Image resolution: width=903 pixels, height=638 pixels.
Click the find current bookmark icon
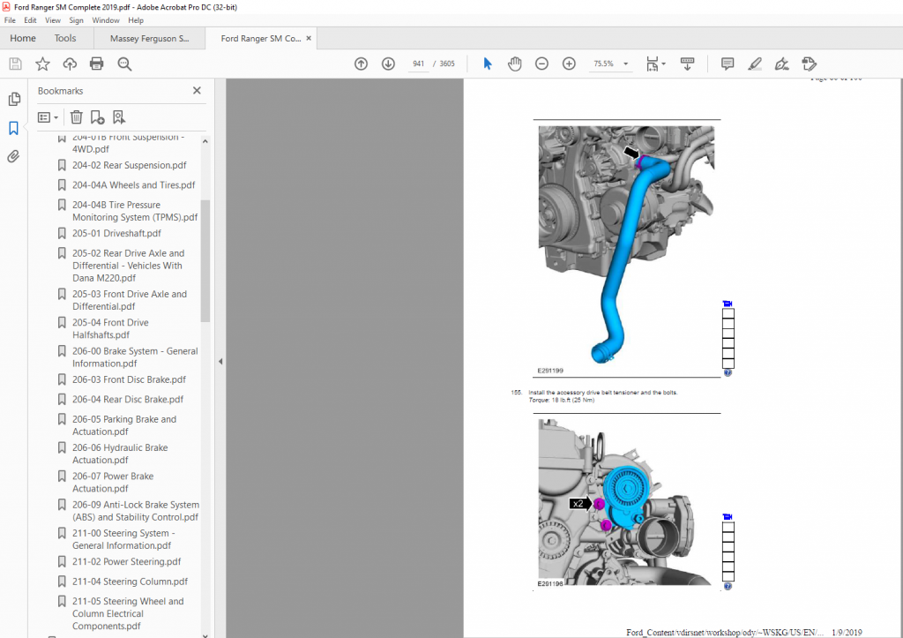[119, 117]
